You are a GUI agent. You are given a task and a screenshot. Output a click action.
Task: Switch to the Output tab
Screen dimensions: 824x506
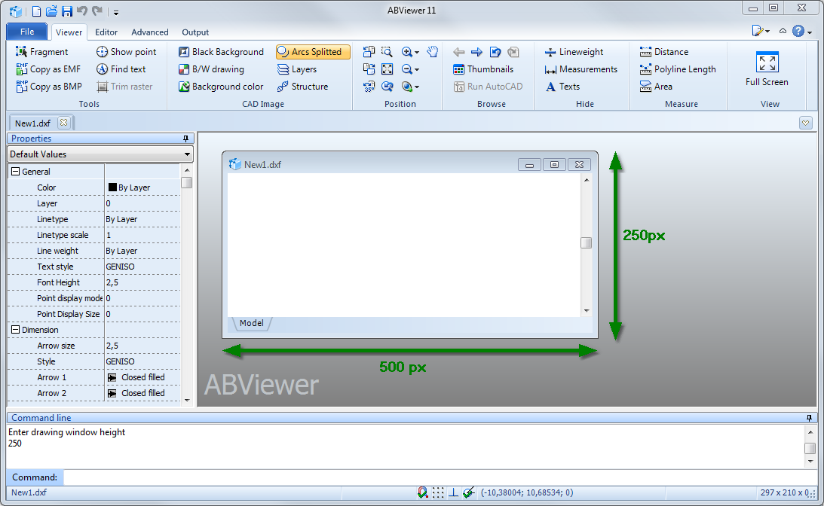pos(195,32)
